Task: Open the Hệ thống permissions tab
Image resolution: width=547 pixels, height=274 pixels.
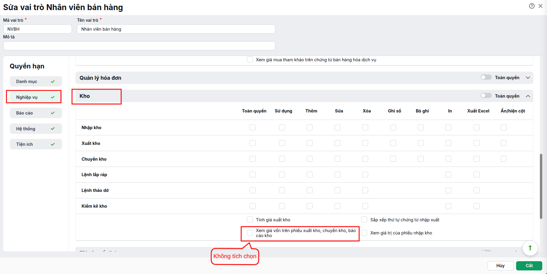Action: pos(36,129)
